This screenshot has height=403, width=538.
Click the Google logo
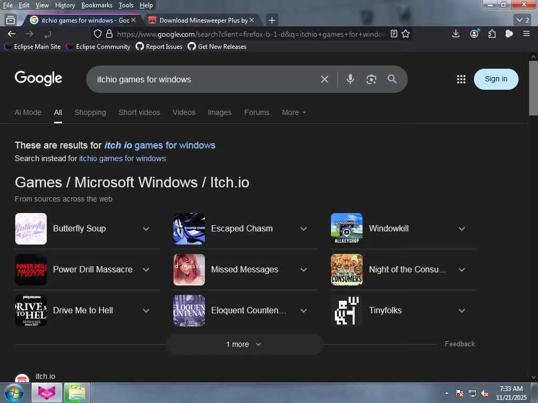(x=38, y=79)
